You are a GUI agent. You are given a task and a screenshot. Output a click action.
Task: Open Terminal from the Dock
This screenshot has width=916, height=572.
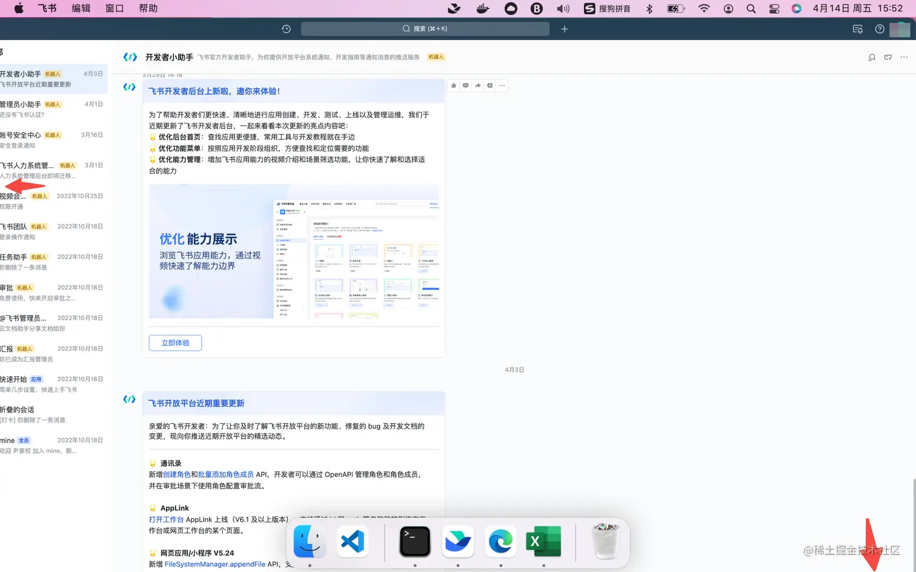pyautogui.click(x=415, y=541)
